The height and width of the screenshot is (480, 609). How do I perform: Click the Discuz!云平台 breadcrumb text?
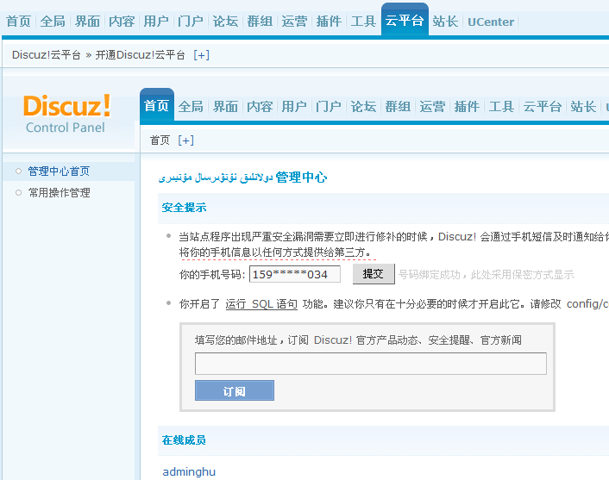tap(47, 55)
